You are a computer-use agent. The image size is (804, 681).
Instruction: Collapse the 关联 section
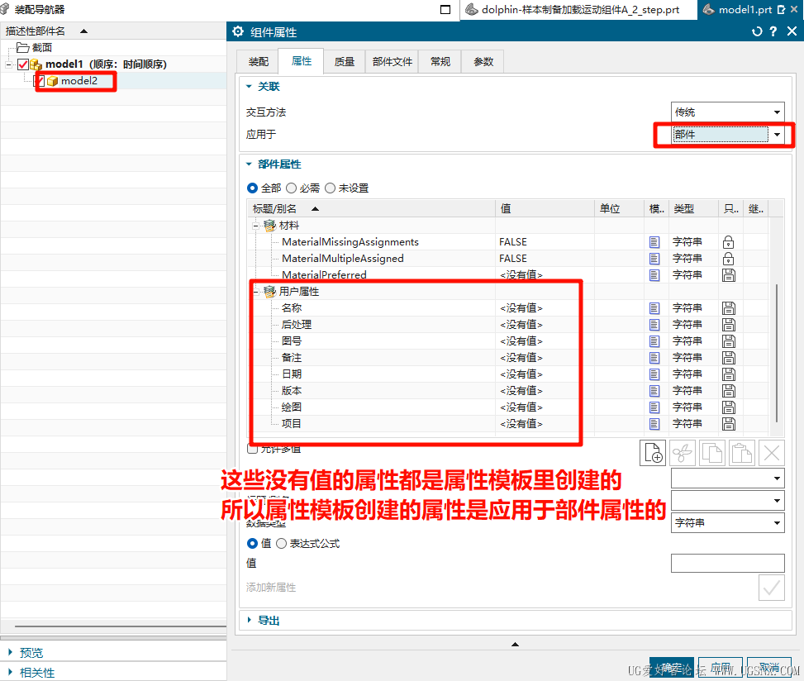coord(249,87)
